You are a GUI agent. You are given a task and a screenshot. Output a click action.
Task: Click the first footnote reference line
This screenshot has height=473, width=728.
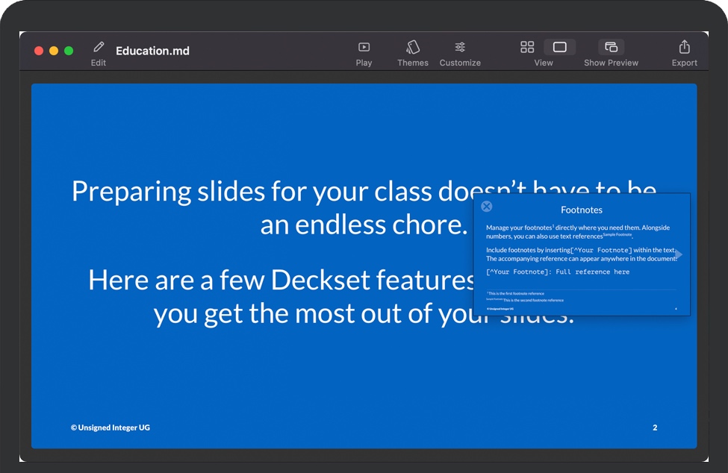click(x=516, y=294)
